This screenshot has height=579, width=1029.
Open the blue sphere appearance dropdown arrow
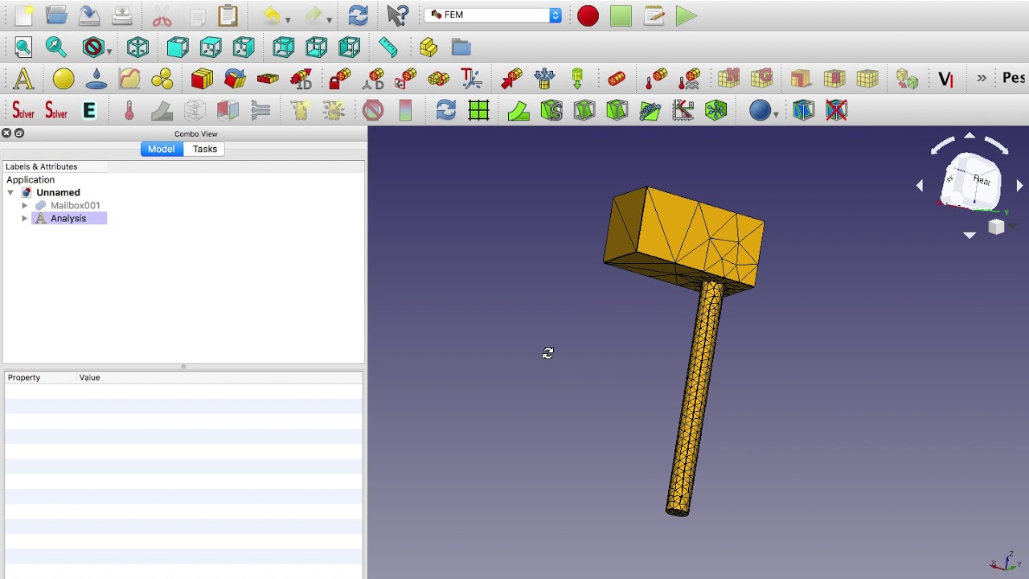[x=775, y=114]
